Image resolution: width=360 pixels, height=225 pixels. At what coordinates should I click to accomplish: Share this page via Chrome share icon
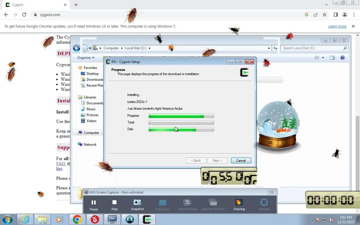pos(316,15)
